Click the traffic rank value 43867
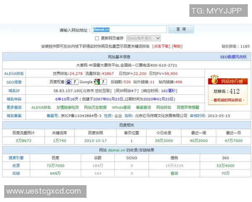The image size is (252, 202). click(108, 74)
